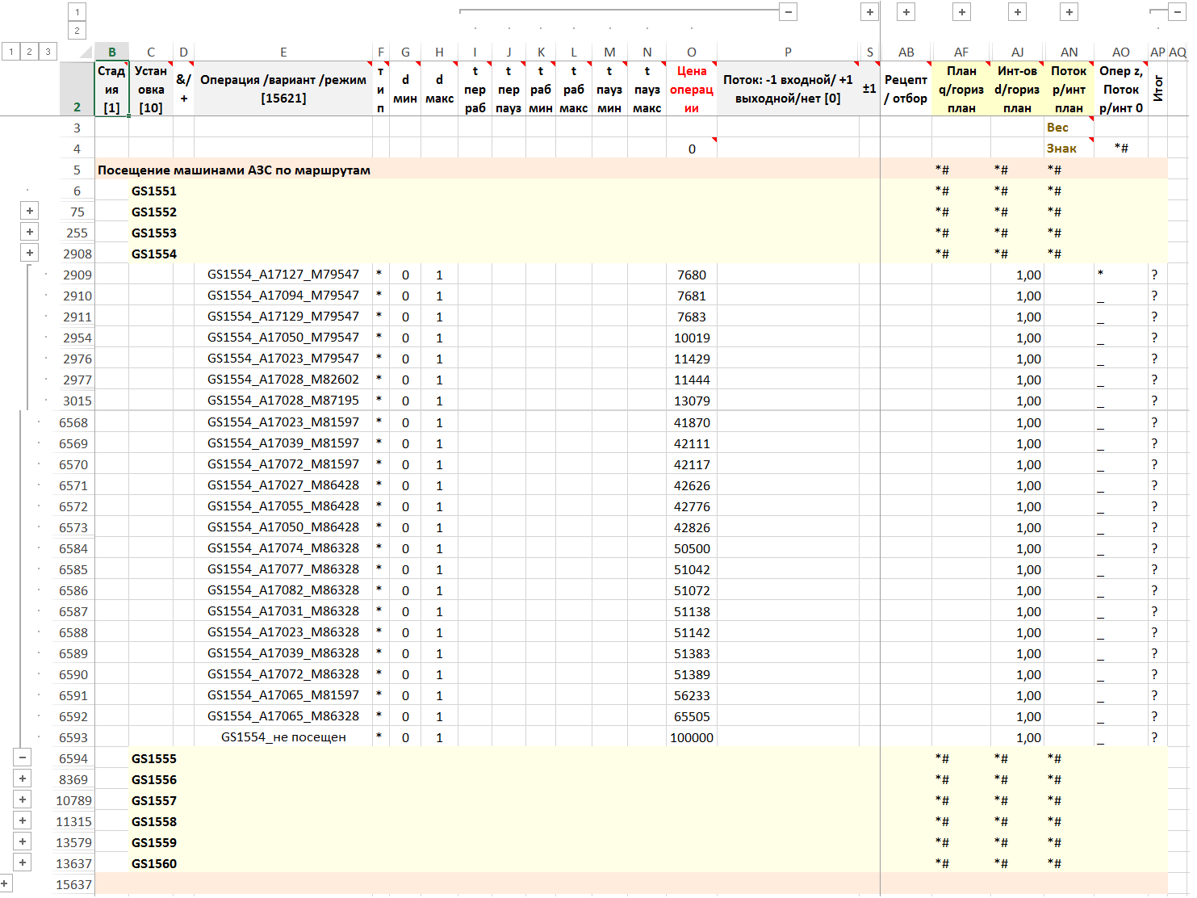
Task: Expand the column group above column S
Action: click(869, 12)
